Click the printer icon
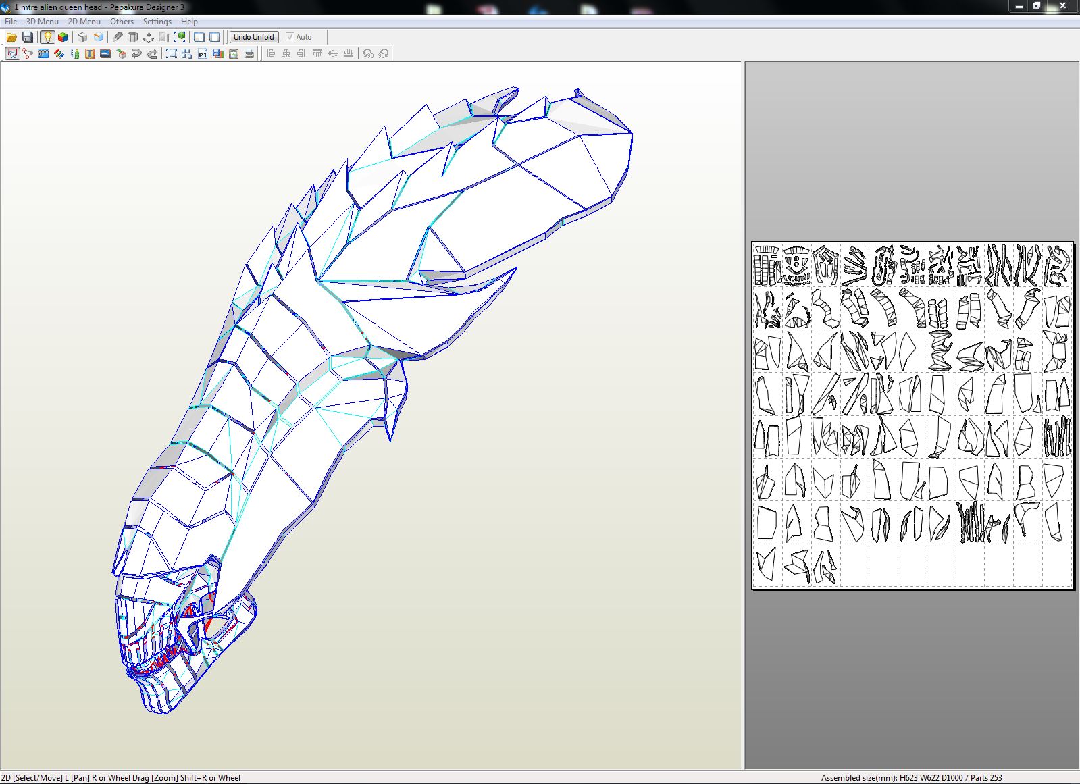The height and width of the screenshot is (784, 1080). (x=249, y=53)
